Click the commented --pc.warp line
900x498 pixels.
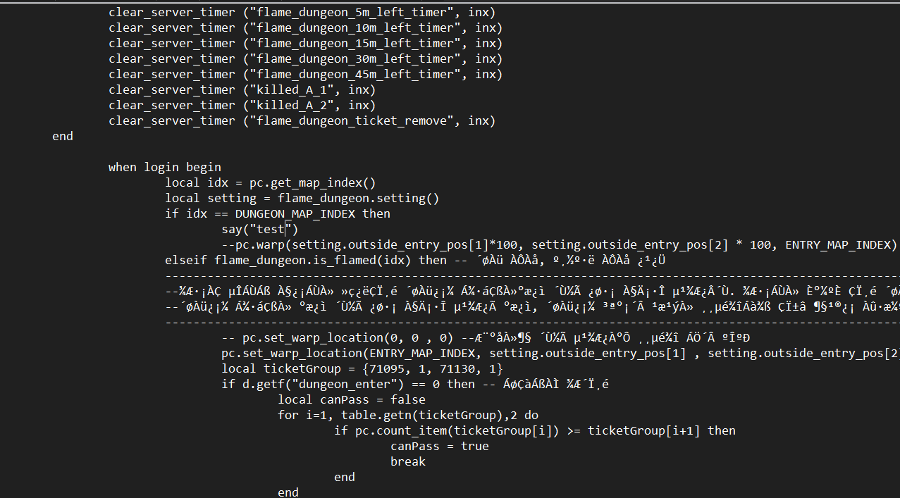coord(559,244)
